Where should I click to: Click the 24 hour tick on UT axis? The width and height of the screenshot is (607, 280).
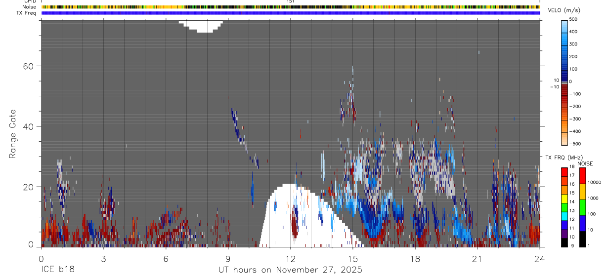tap(539, 259)
